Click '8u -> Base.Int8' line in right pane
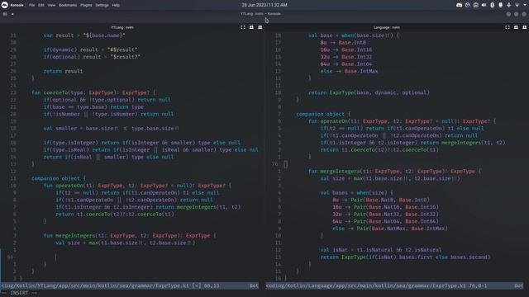This screenshot has width=529, height=297. 343,43
